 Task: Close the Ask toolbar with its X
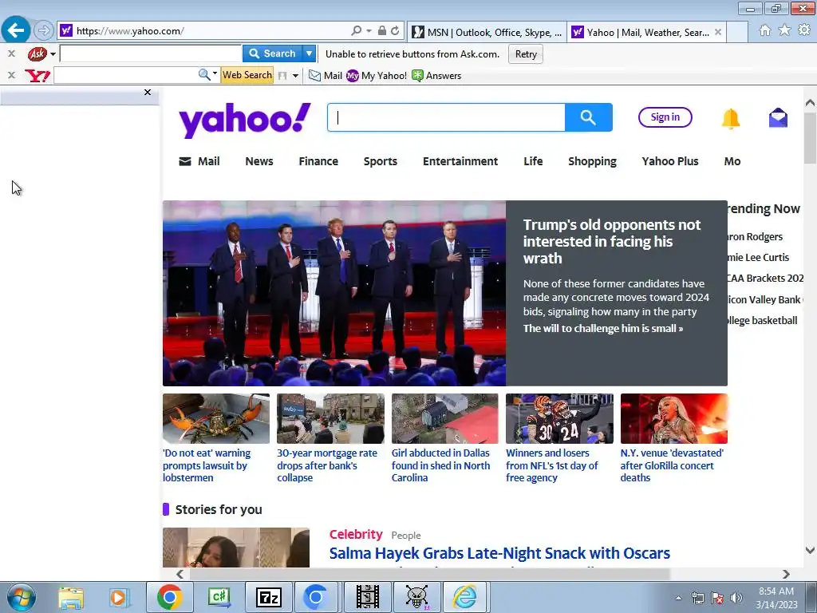click(x=11, y=53)
